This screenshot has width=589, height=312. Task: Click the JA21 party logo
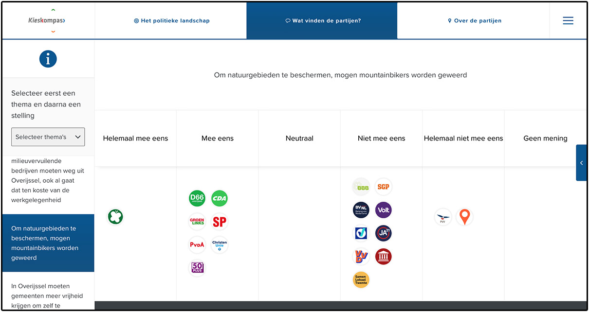tap(384, 233)
